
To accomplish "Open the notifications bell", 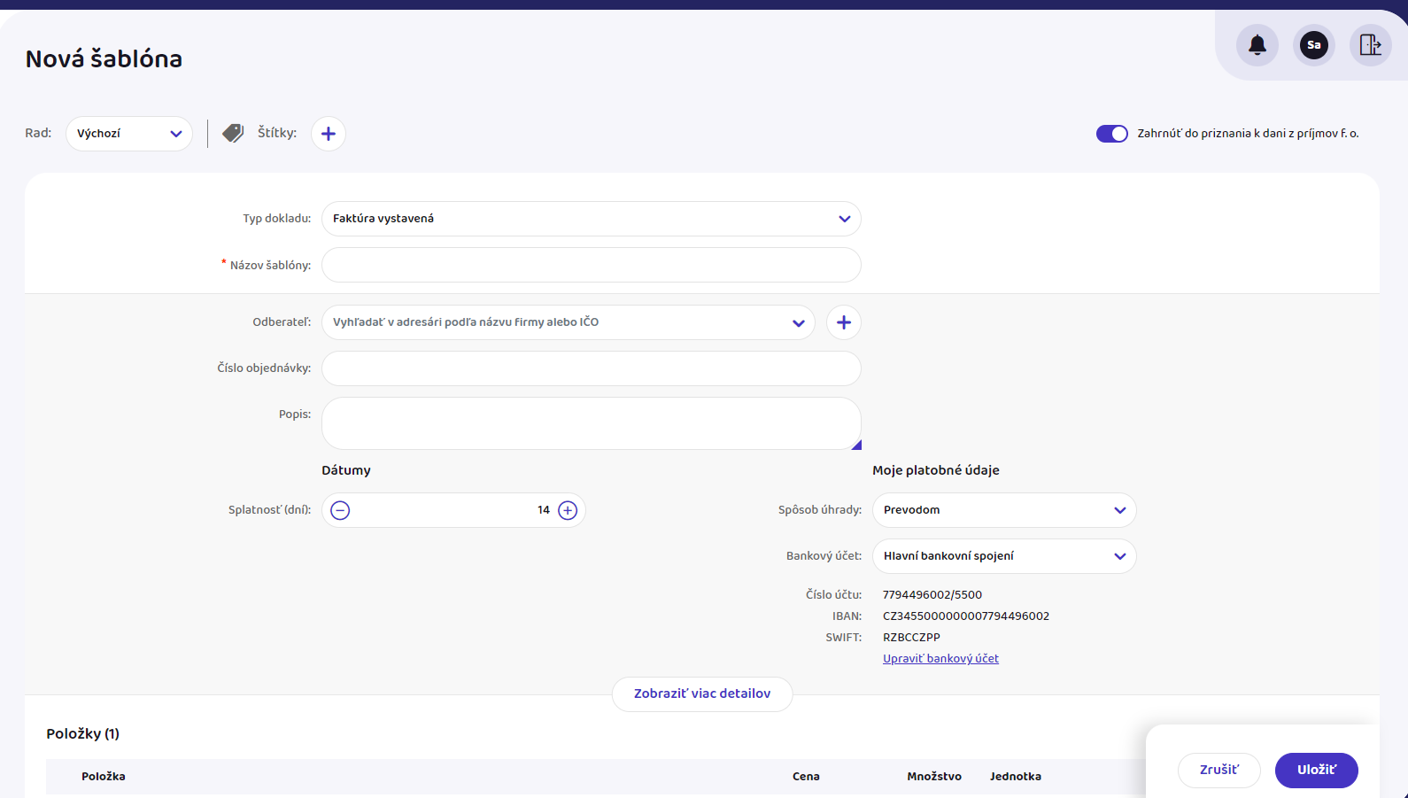I will point(1257,45).
